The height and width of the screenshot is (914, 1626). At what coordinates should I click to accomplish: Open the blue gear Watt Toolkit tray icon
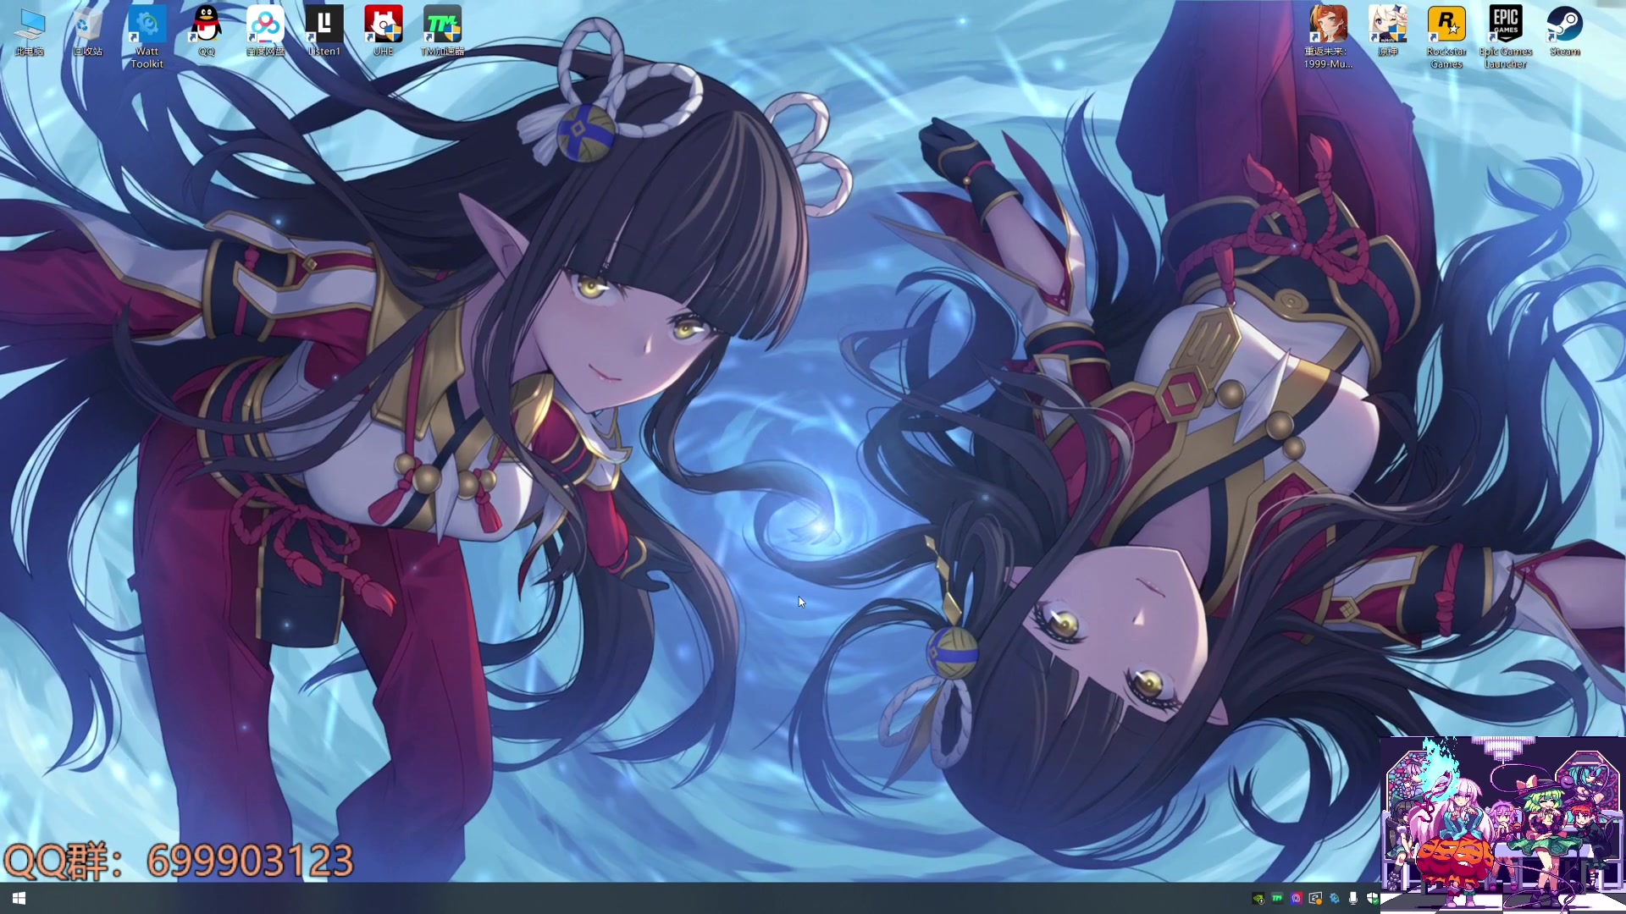point(1335,899)
